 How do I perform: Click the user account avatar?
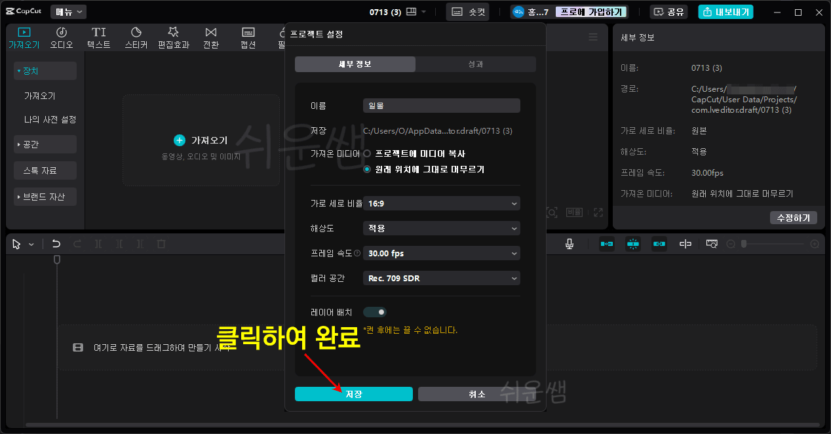[518, 12]
